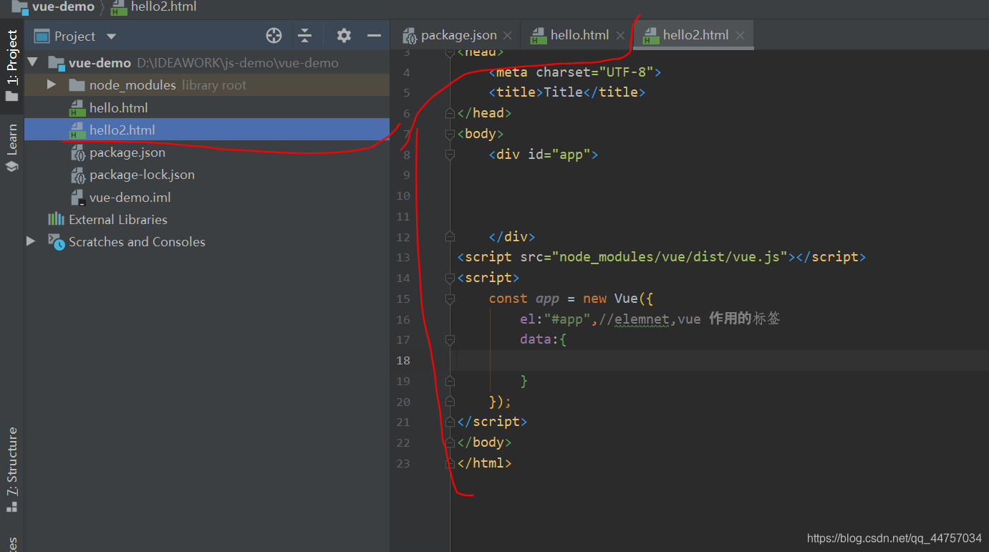This screenshot has height=552, width=989.
Task: Select External Libraries node
Action: [x=118, y=219]
